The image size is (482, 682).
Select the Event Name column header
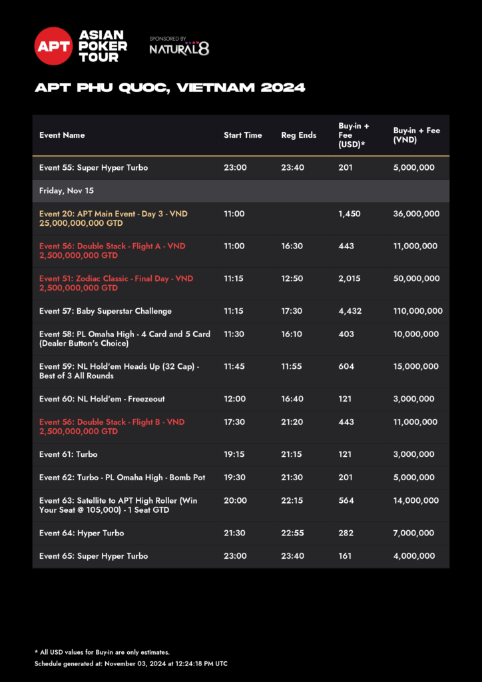click(62, 135)
